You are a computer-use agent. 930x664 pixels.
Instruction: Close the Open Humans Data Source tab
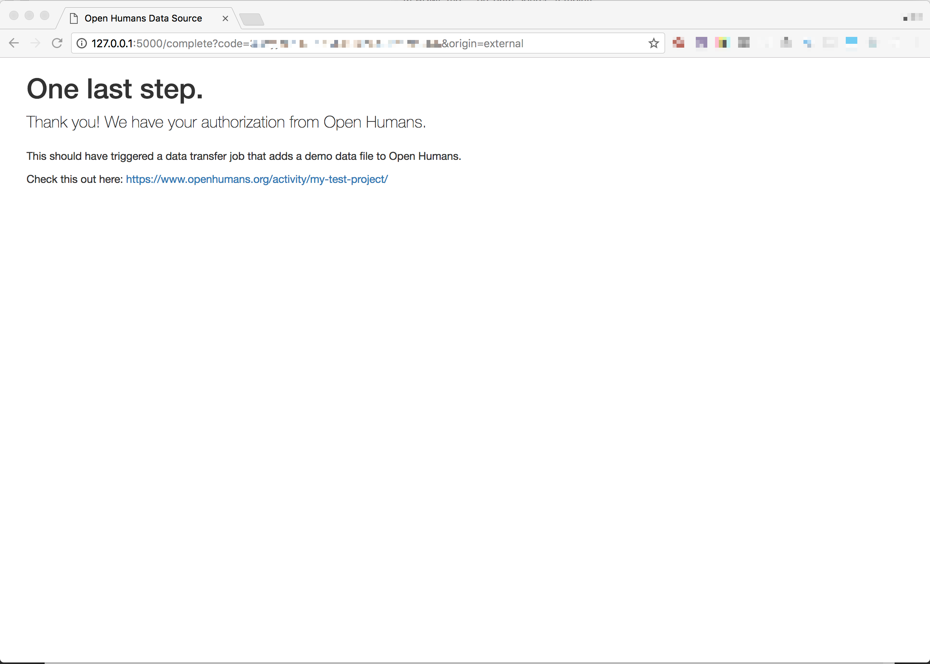[x=225, y=18]
